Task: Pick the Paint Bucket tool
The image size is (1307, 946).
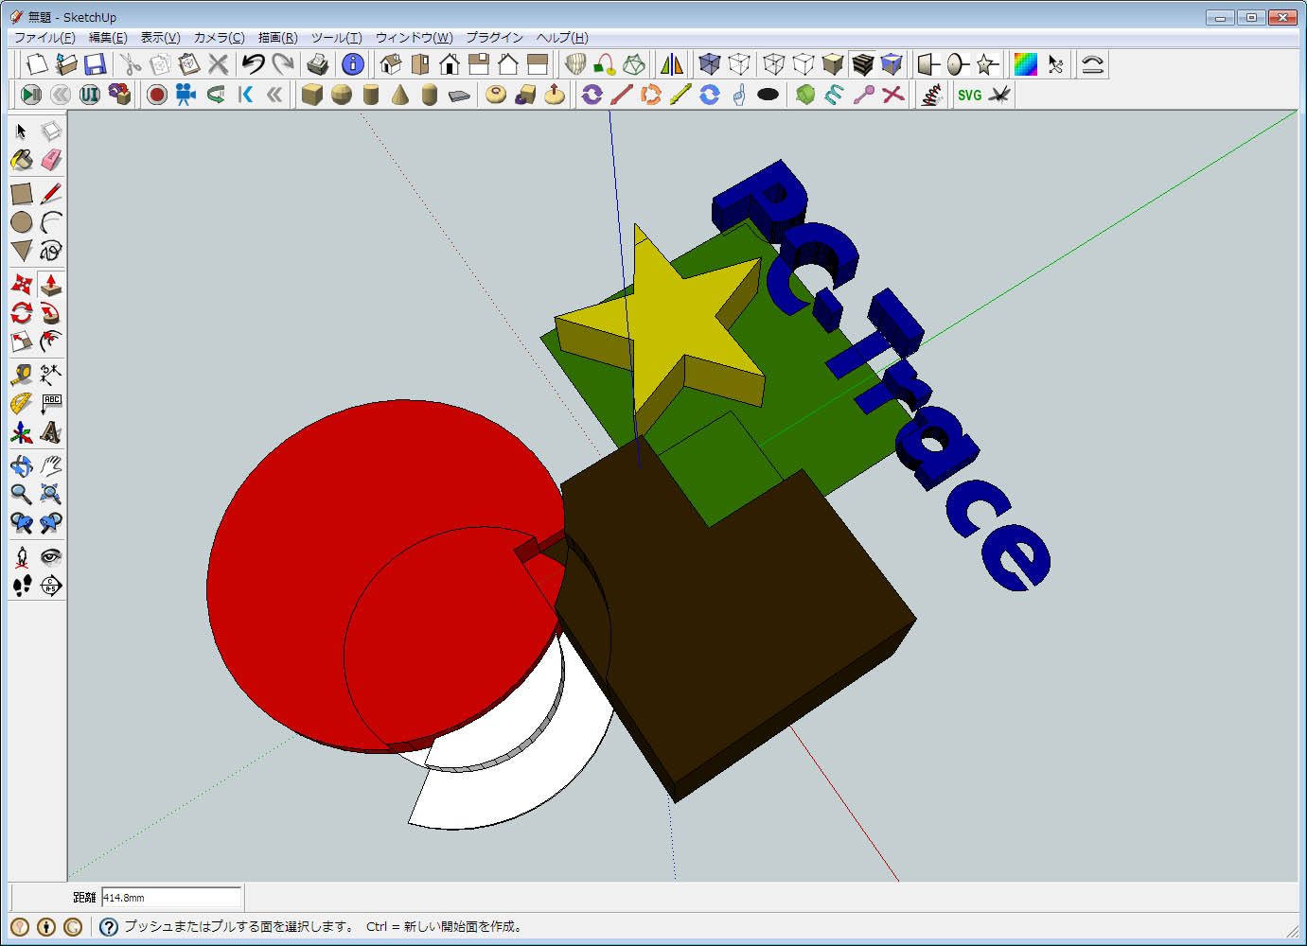Action: tap(22, 160)
